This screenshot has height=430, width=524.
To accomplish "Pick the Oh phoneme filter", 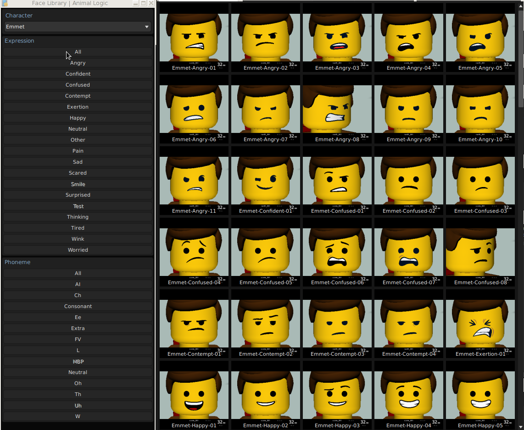I will [x=78, y=383].
